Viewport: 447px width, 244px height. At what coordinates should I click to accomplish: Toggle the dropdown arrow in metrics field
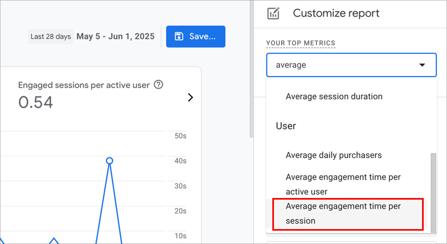coord(422,65)
